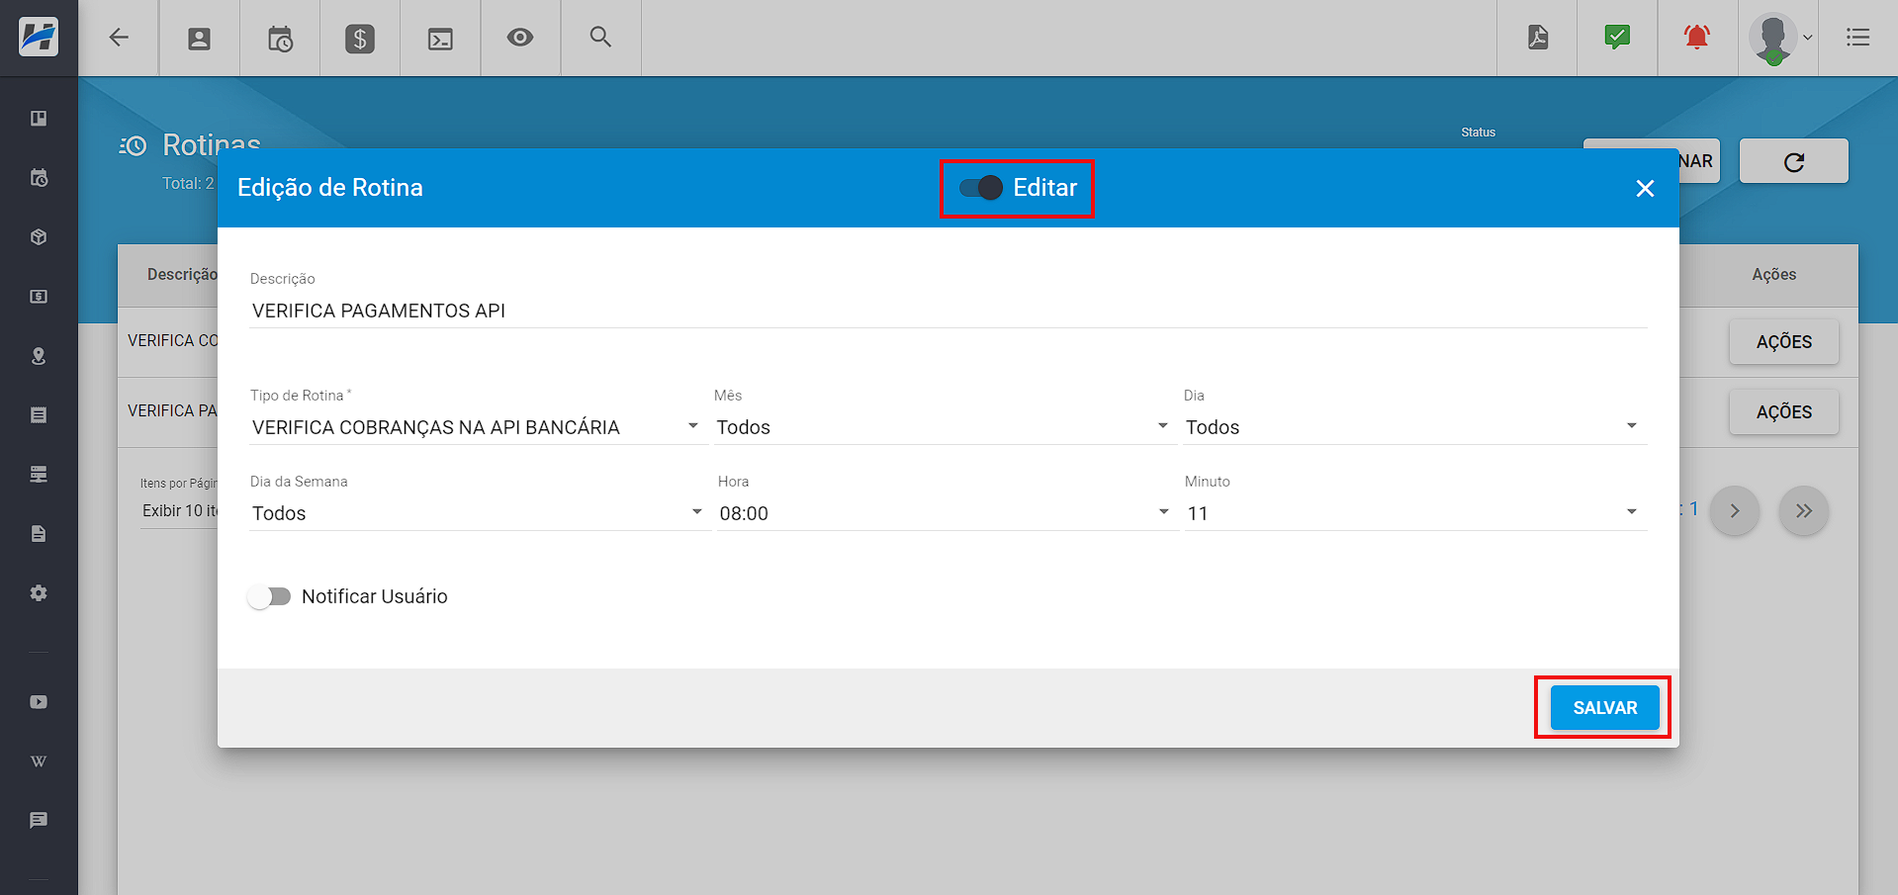Go back with the arrow icon
Viewport: 1898px width, 895px height.
pos(119,38)
